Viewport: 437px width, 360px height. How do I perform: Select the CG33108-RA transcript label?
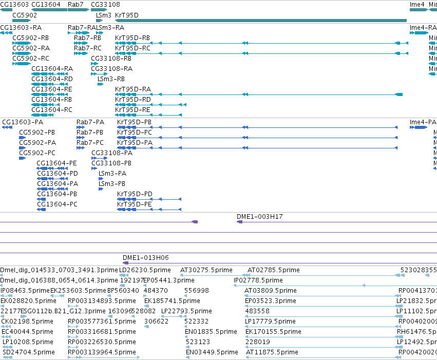point(112,69)
